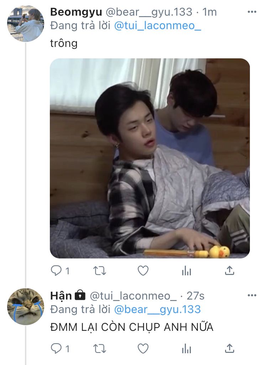
Task: View analytics for Hận's reply
Action: (x=187, y=349)
